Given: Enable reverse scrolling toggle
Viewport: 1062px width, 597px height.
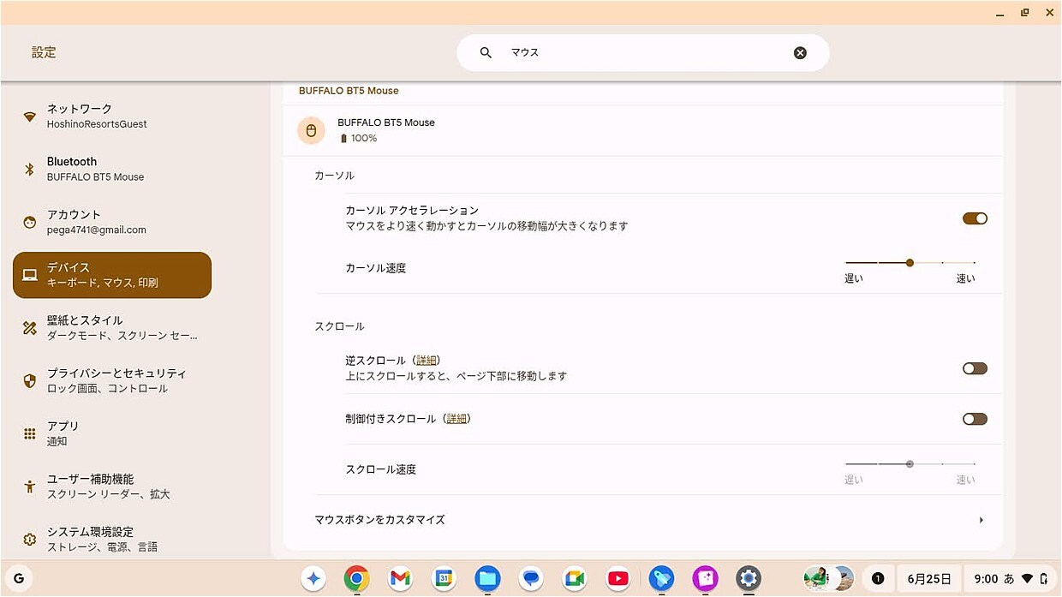Looking at the screenshot, I should [975, 368].
